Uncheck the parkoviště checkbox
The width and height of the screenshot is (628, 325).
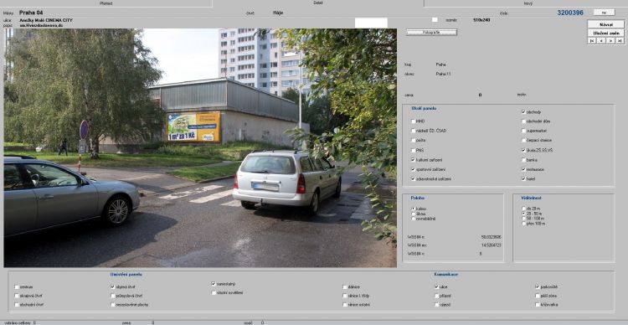point(538,287)
